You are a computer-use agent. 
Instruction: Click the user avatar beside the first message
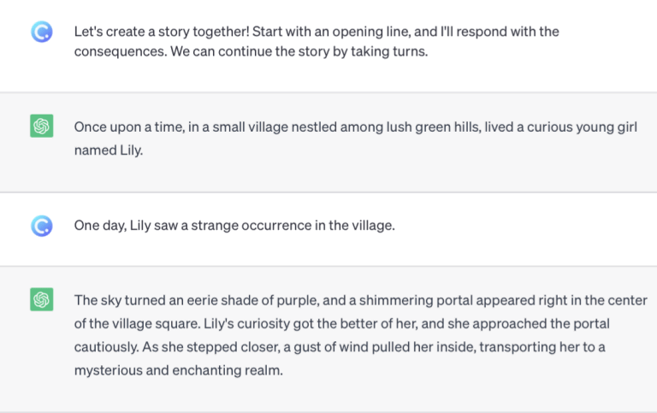[x=41, y=32]
